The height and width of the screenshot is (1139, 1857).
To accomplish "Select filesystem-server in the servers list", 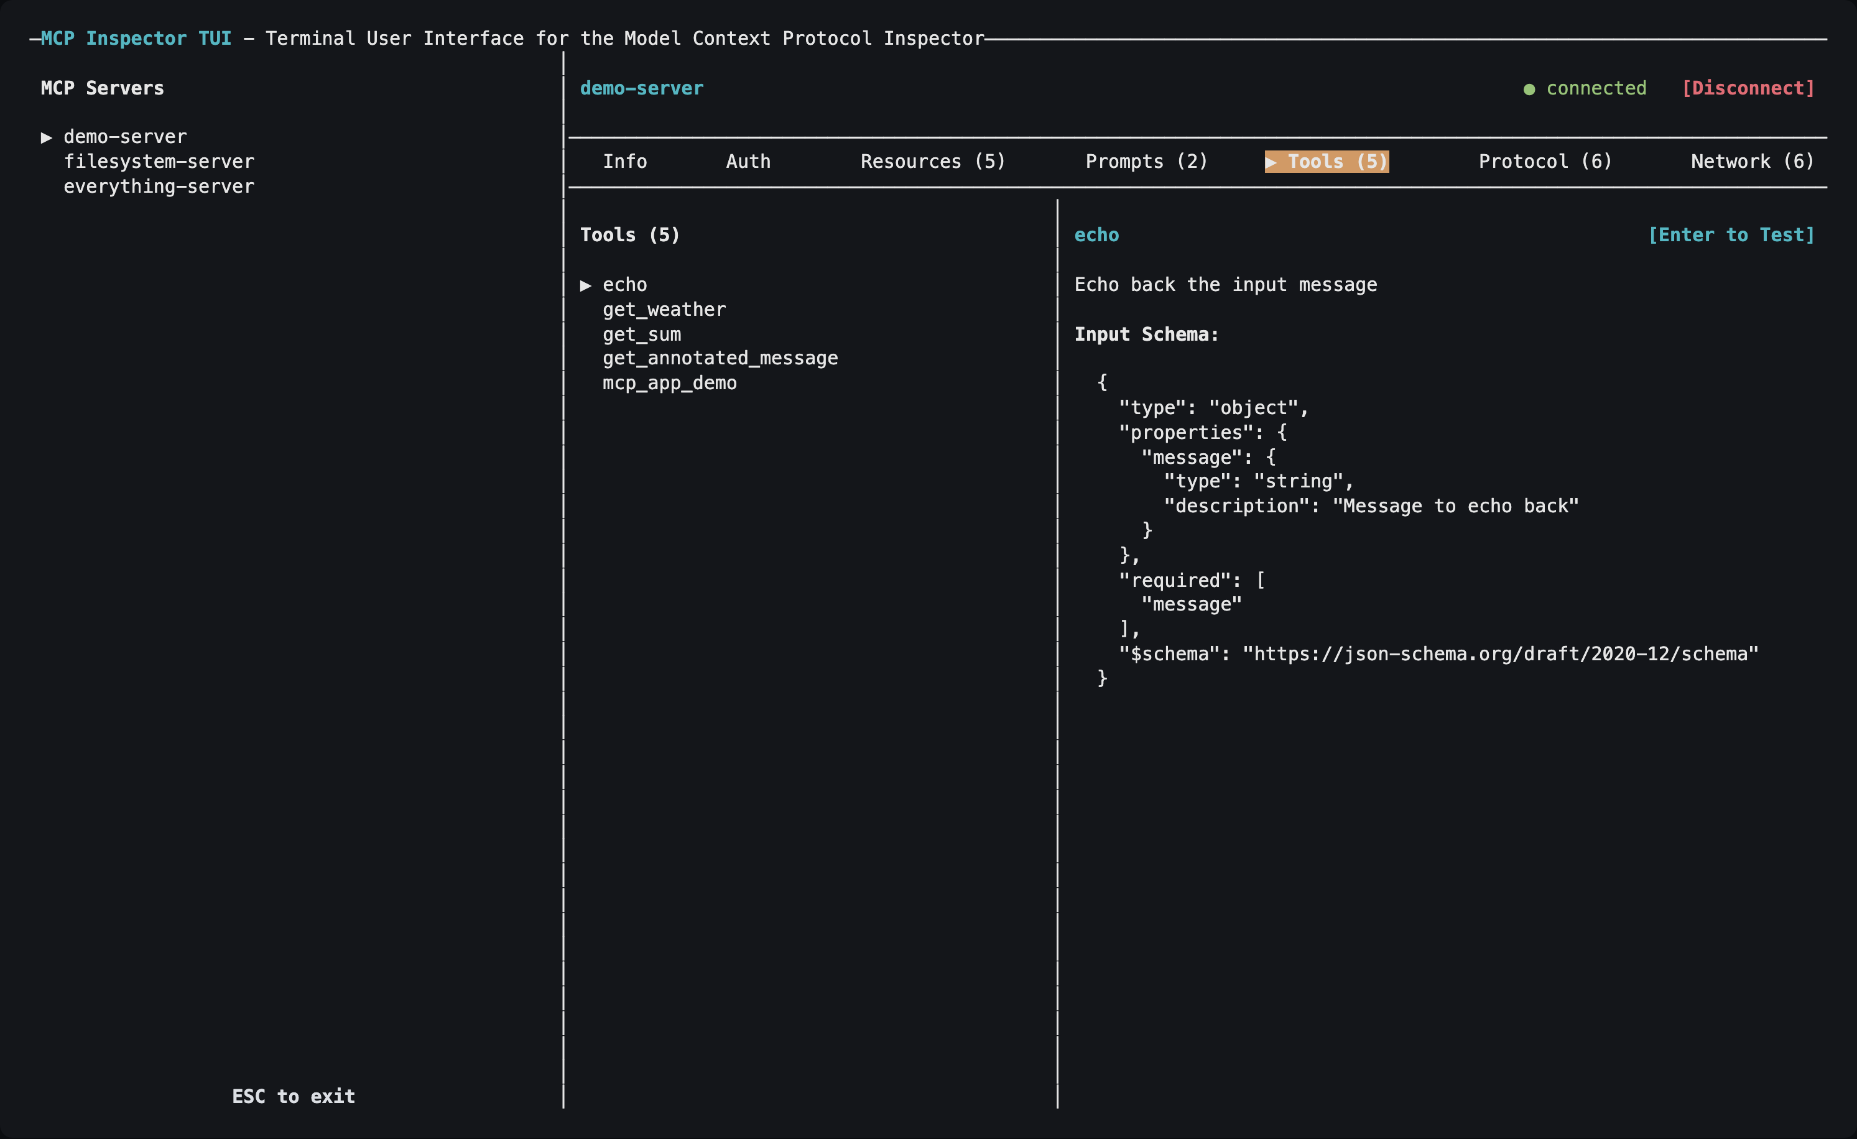I will point(159,162).
